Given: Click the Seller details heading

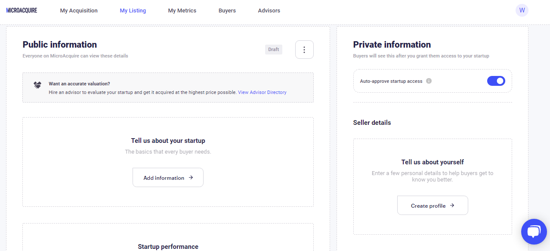Looking at the screenshot, I should point(372,123).
